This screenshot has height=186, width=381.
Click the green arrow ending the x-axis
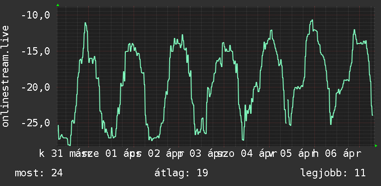pyautogui.click(x=376, y=146)
